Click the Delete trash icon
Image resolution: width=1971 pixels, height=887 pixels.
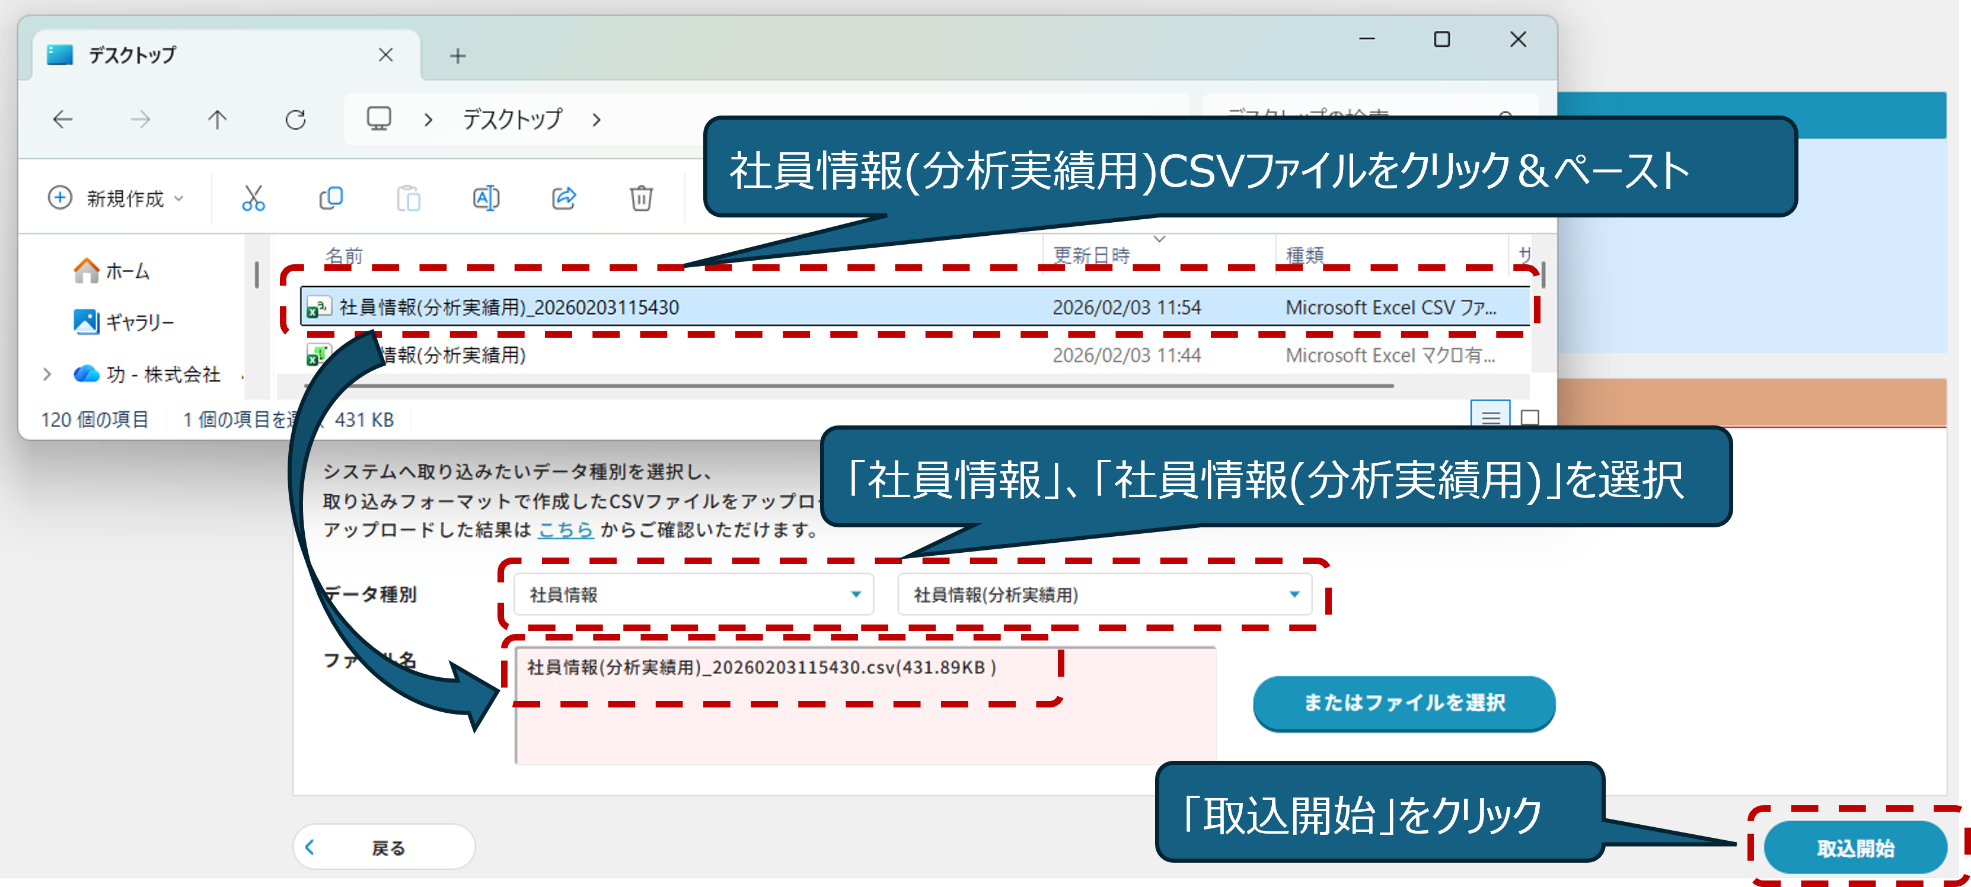641,198
